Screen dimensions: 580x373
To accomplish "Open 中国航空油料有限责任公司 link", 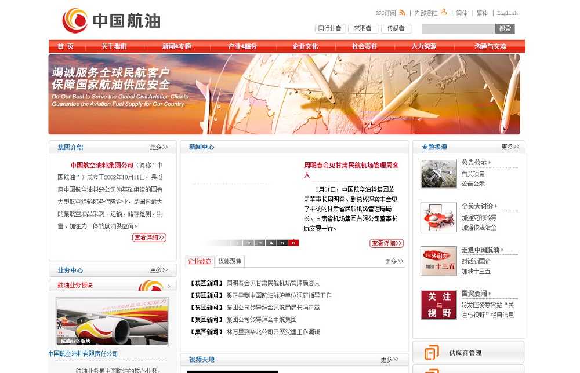I will coord(83,354).
